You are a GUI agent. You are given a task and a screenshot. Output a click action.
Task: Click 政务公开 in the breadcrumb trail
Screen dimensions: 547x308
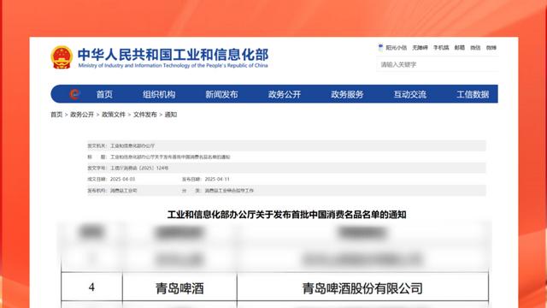tap(82, 115)
